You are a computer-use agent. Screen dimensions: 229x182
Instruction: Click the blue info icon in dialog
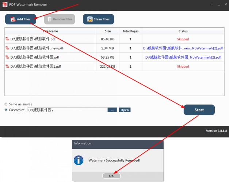point(79,160)
